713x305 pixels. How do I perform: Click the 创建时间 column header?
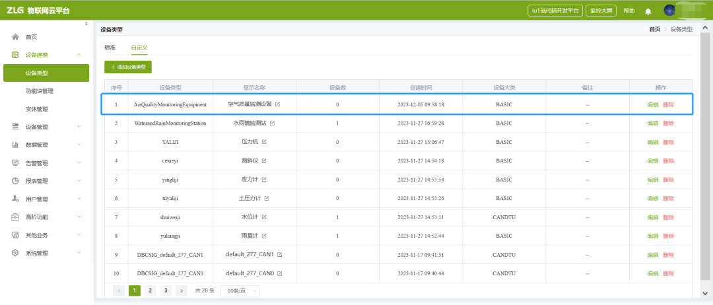point(421,87)
